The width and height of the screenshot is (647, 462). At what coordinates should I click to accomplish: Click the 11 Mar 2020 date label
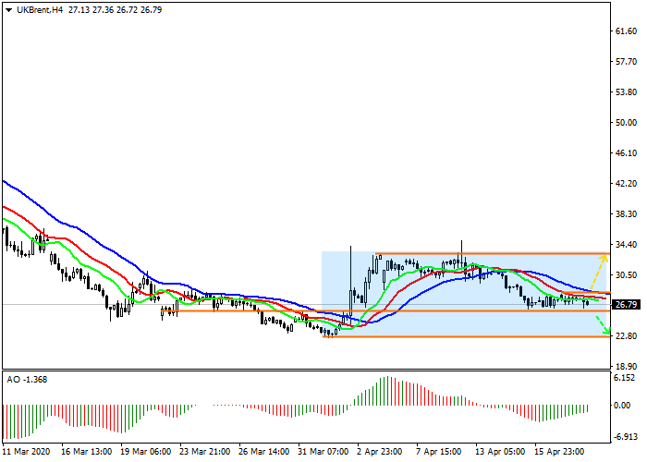pos(25,452)
